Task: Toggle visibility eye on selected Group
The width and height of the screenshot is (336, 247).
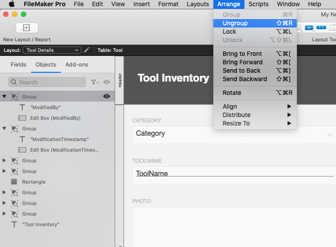Action: pos(107,96)
